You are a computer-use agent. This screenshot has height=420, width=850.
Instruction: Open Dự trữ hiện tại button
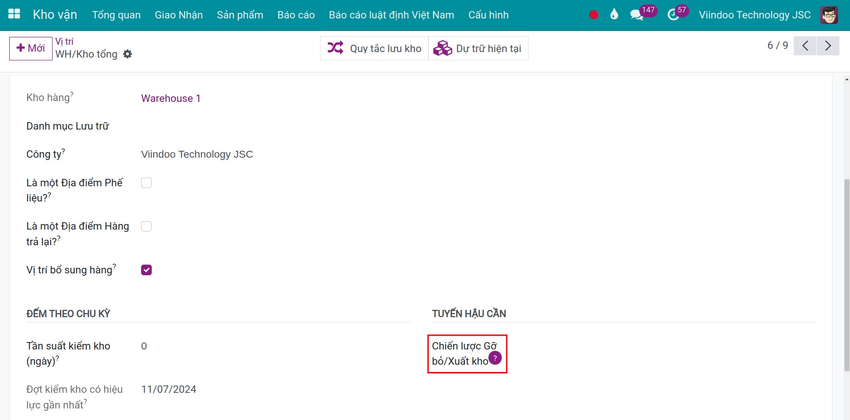[x=478, y=48]
